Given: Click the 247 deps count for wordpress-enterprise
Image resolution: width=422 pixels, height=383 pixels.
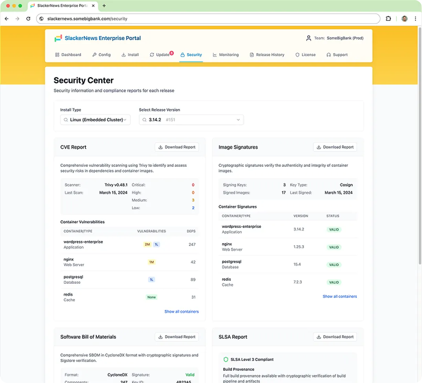Looking at the screenshot, I should (x=192, y=244).
